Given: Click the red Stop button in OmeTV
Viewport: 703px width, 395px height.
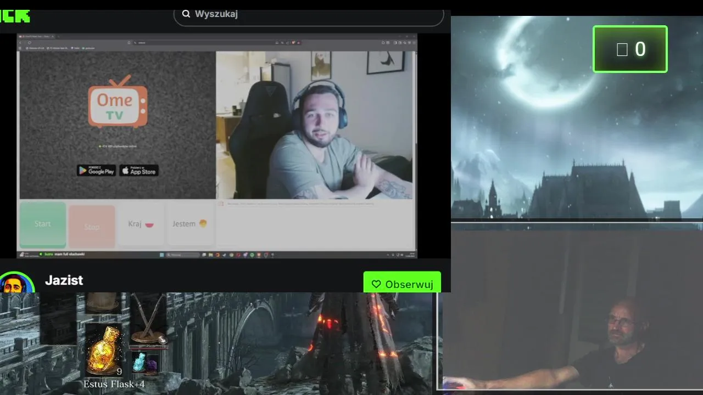Looking at the screenshot, I should (92, 226).
